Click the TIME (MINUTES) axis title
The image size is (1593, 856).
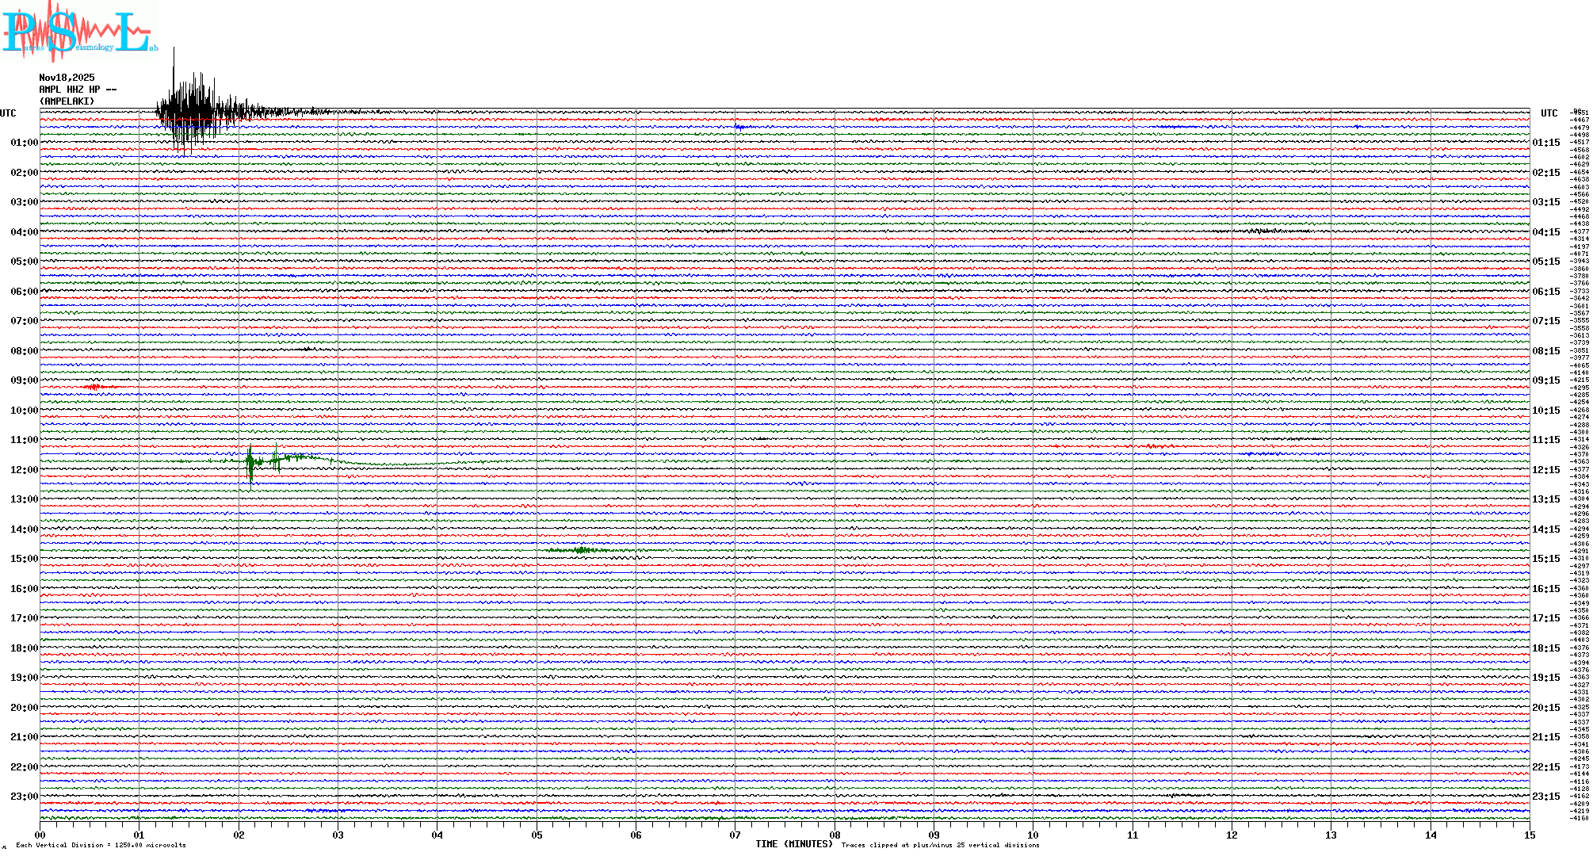pyautogui.click(x=793, y=844)
